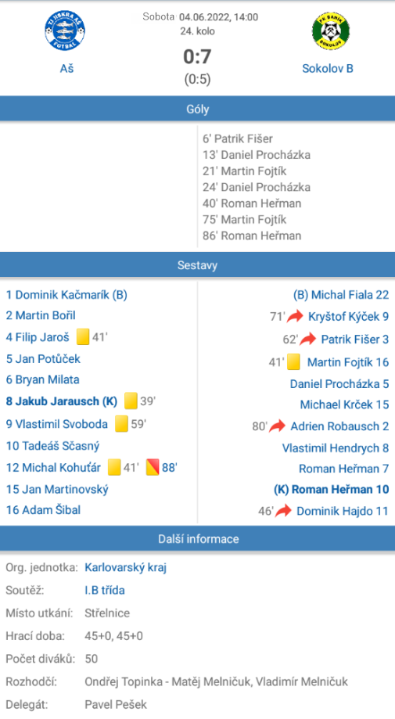The height and width of the screenshot is (719, 395).
Task: Open the Góly section header
Action: tap(197, 109)
